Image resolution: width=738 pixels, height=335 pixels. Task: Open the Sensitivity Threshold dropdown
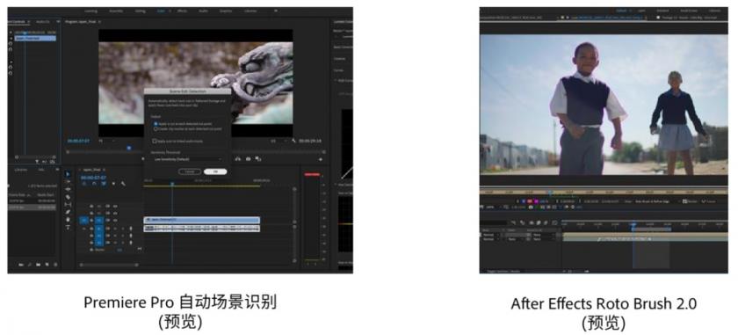(187, 159)
